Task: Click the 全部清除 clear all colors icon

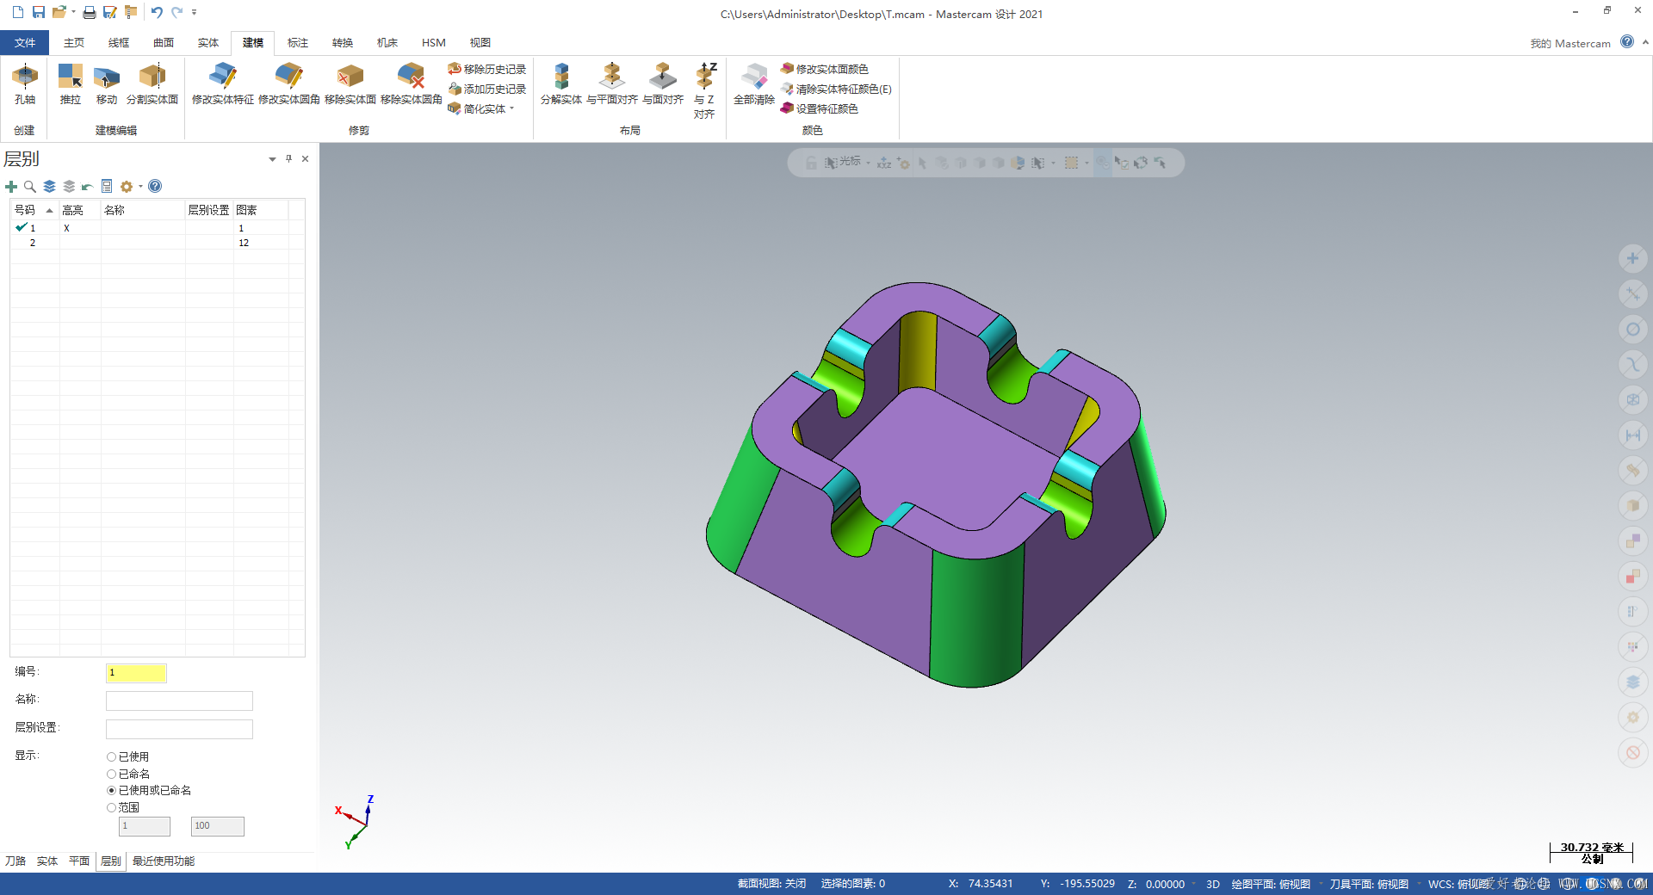Action: tap(754, 77)
